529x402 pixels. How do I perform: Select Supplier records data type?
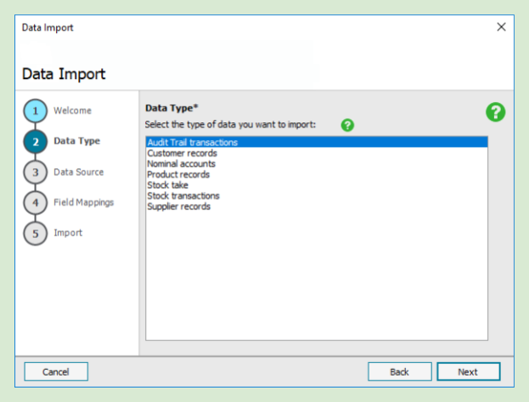click(178, 207)
